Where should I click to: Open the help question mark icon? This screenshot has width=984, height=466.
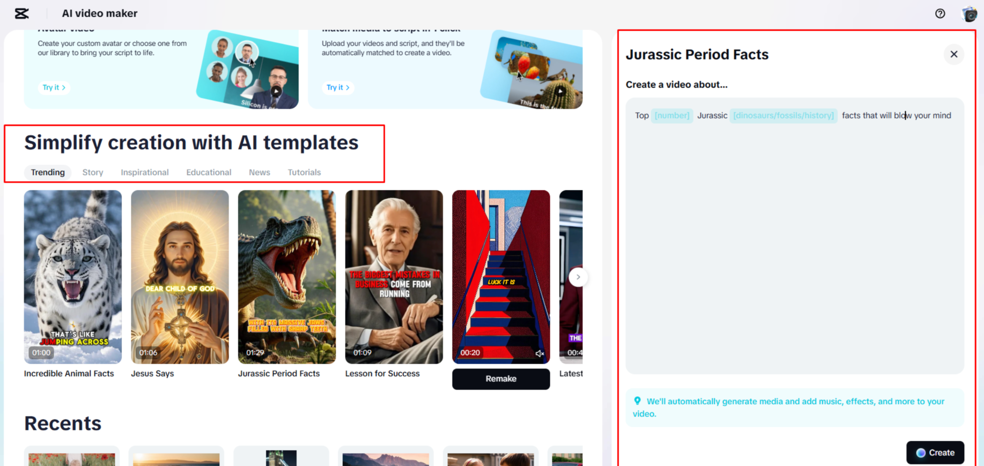[x=940, y=13]
